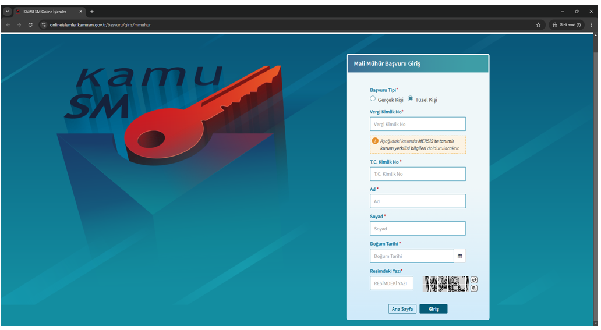601x330 pixels.
Task: Select the Tüzel Kişi radio option
Action: tap(410, 99)
